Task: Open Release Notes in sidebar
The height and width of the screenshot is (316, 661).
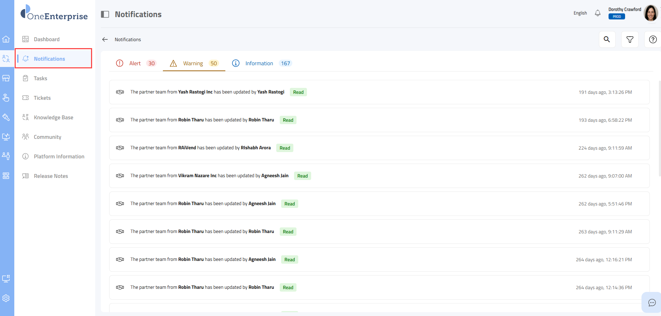Action: tap(51, 176)
